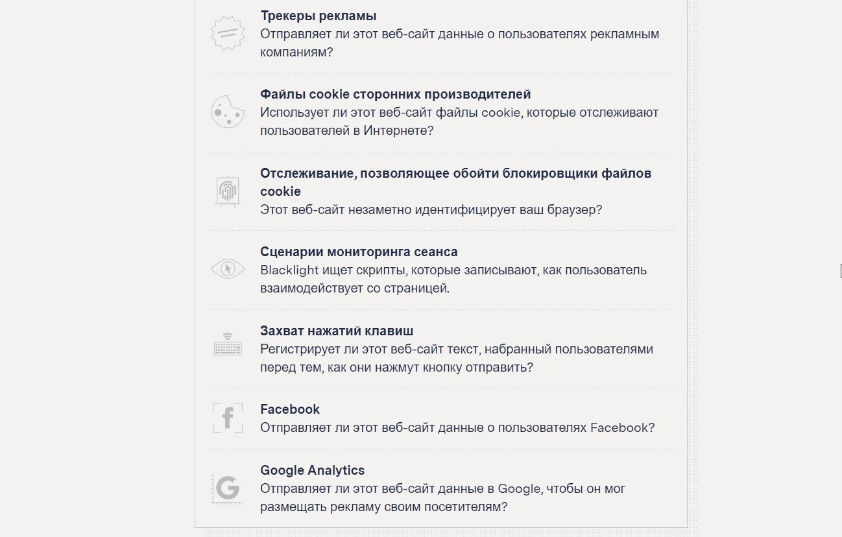This screenshot has height=537, width=842.
Task: Open "Файлы cookie сторонних производителей" heading
Action: pyautogui.click(x=395, y=95)
